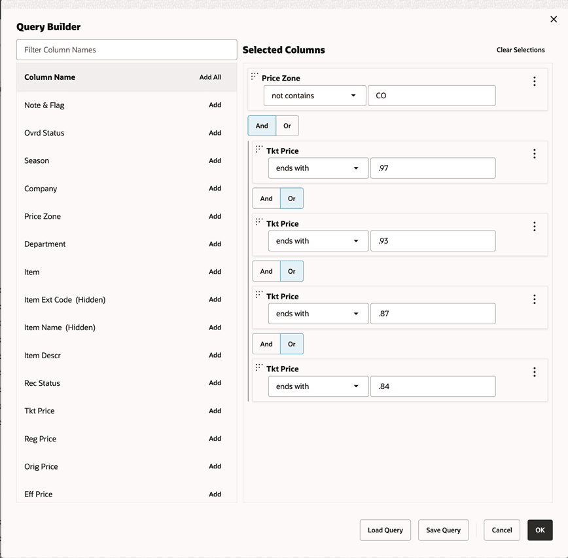Open the kebab menu on the .87 Tkt Price condition
The width and height of the screenshot is (568, 558).
[534, 299]
